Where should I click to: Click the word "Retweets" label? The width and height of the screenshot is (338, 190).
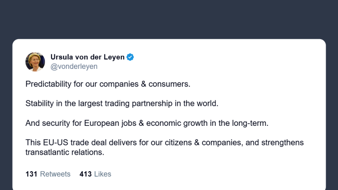click(55, 174)
